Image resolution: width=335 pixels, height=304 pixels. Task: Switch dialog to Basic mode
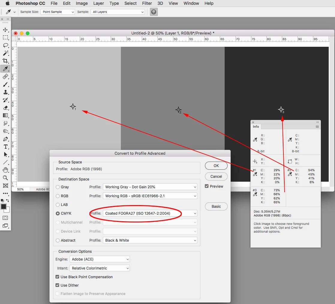(216, 206)
